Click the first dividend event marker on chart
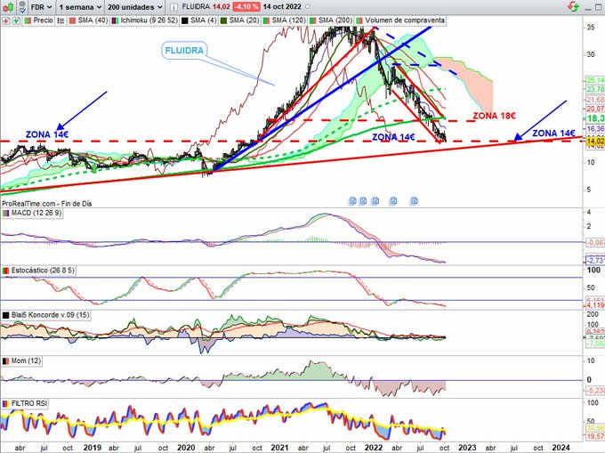Viewport: 605px width, 453px height. tap(352, 201)
